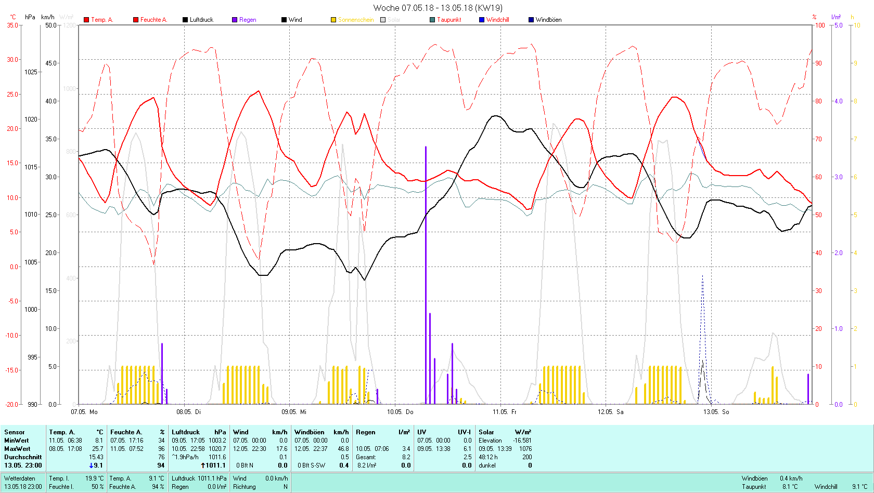Click the Temp. I. value 19.9 °C
This screenshot has height=493, width=874.
click(x=94, y=478)
